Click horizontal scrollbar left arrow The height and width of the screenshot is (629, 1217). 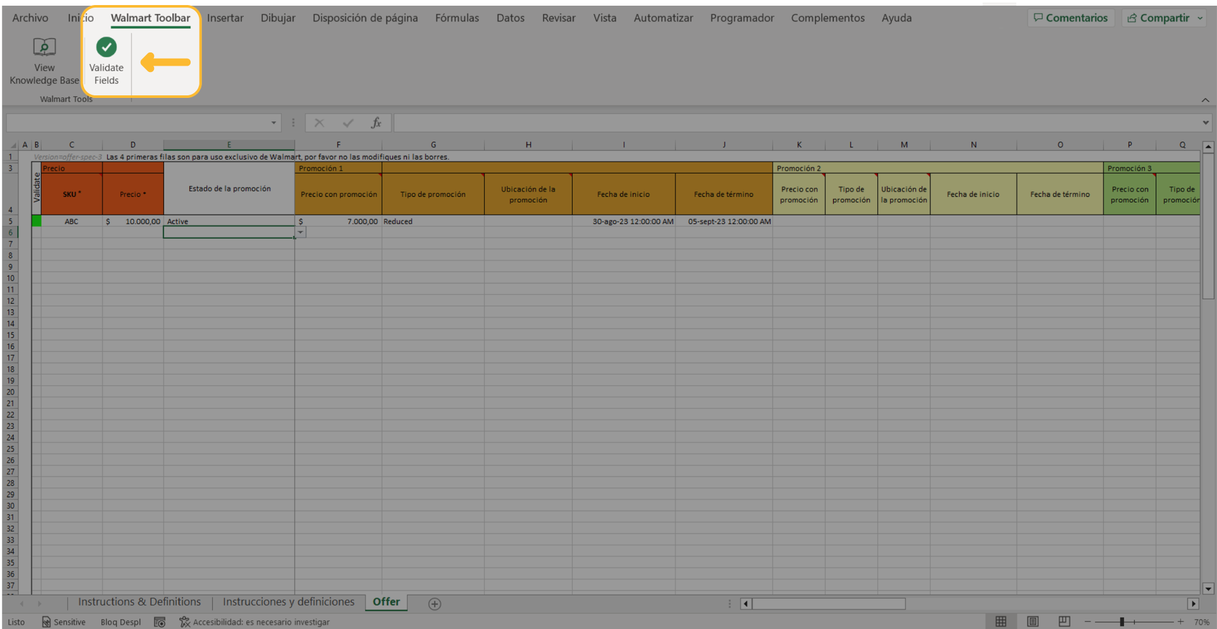point(745,604)
